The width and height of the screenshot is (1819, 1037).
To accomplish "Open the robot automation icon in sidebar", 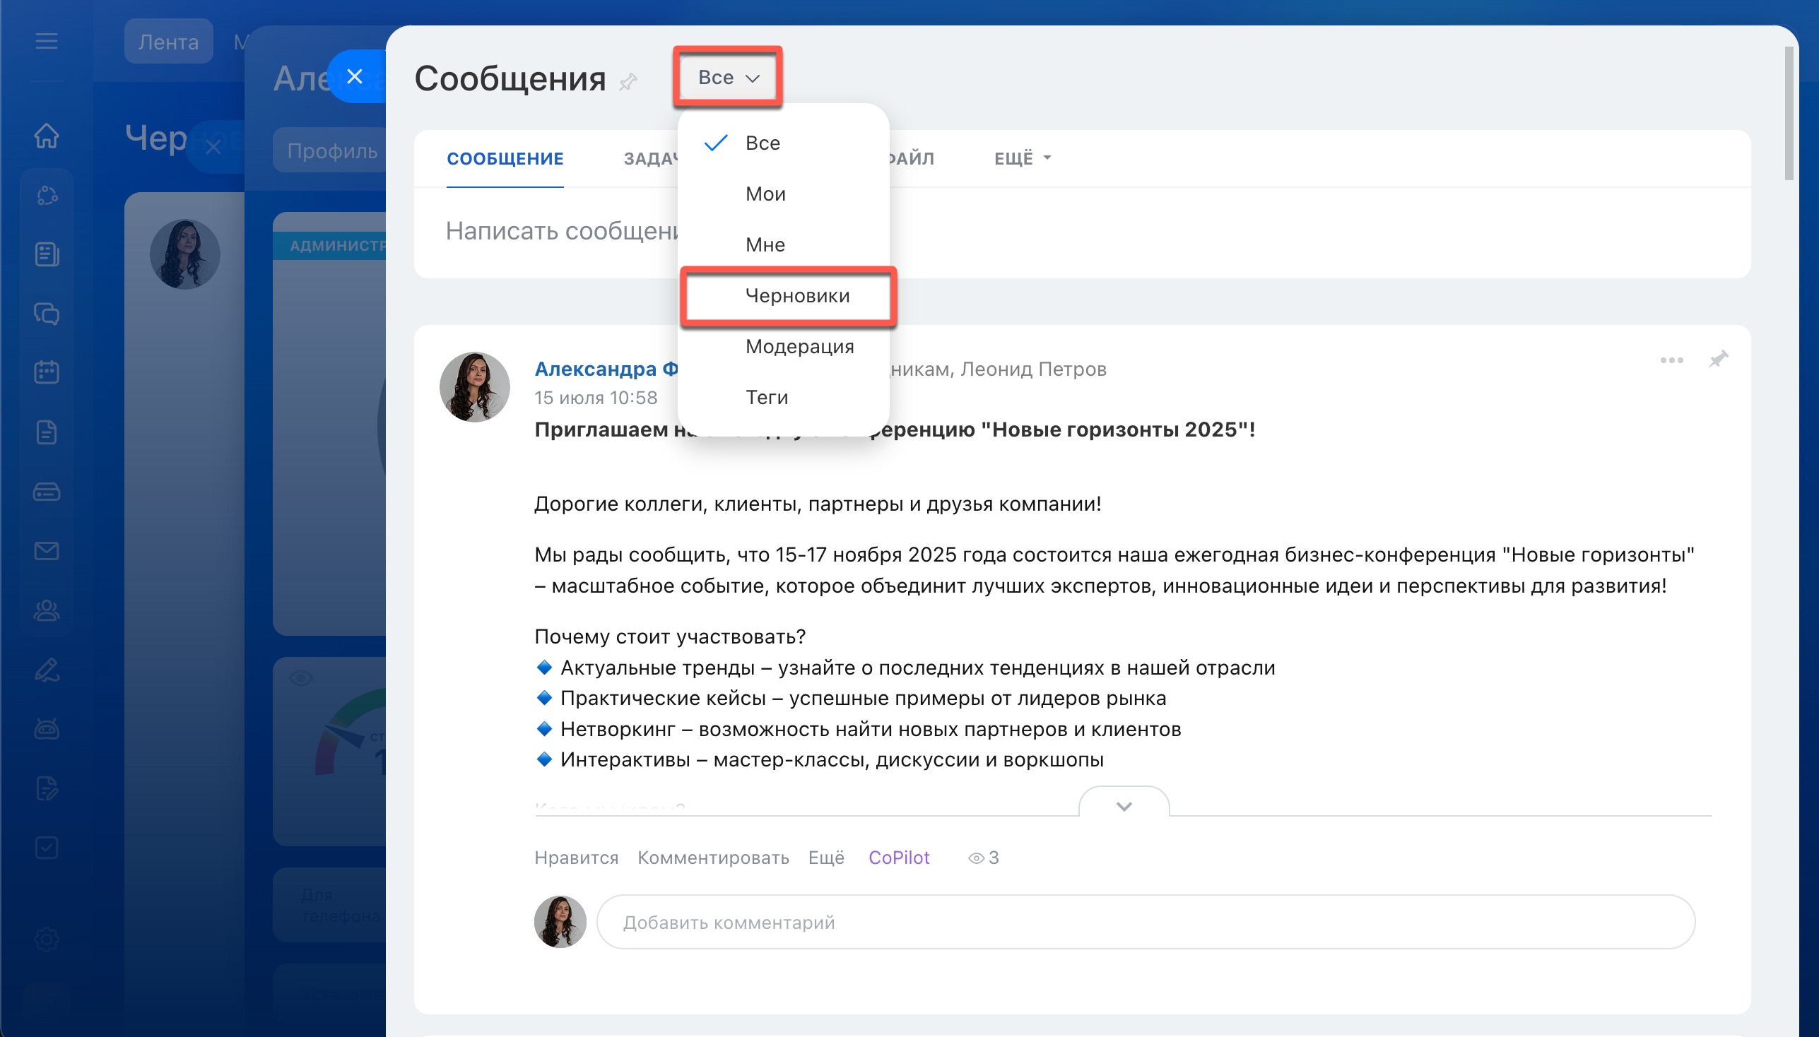I will point(47,728).
